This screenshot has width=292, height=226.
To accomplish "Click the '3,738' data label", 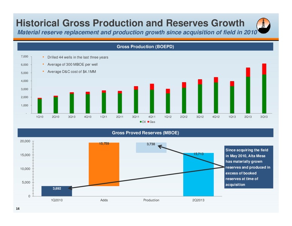I will point(151,144).
